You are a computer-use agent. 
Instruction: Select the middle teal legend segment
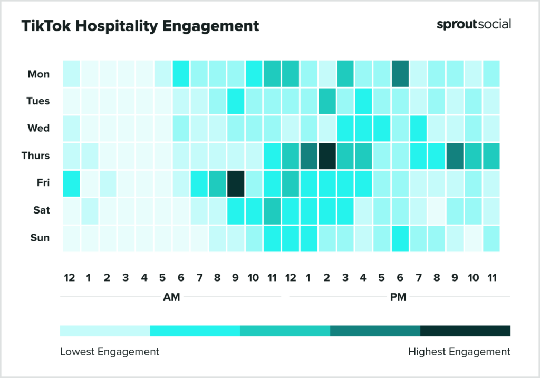click(x=285, y=331)
